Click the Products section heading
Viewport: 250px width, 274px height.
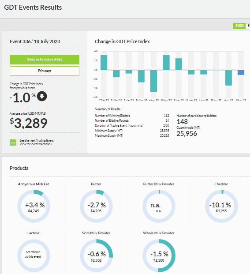(x=19, y=168)
